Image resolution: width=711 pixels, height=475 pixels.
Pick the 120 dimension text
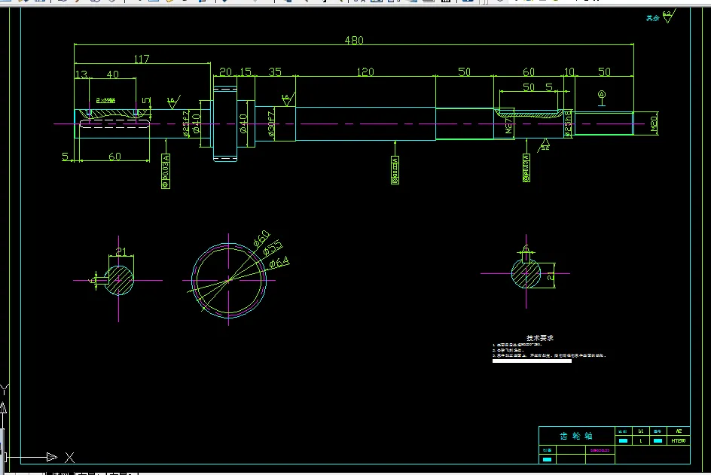[x=365, y=72]
